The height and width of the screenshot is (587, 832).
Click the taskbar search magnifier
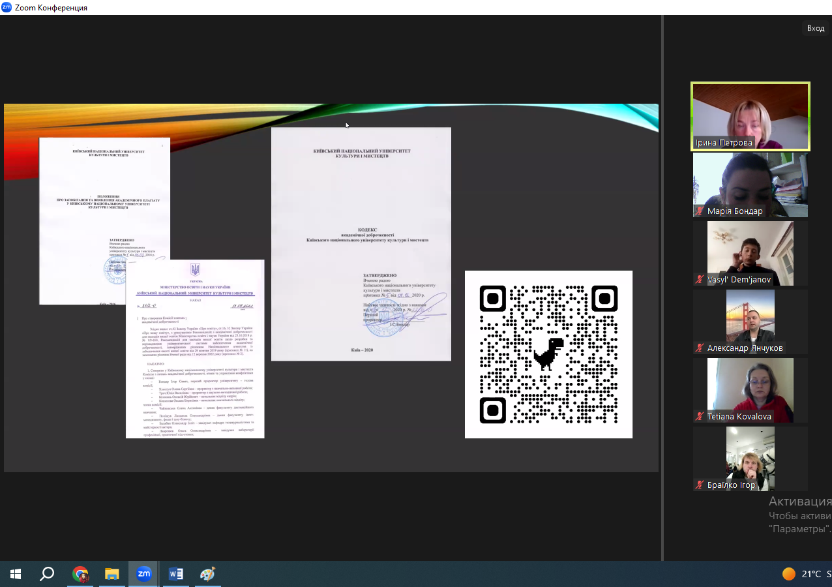[47, 574]
